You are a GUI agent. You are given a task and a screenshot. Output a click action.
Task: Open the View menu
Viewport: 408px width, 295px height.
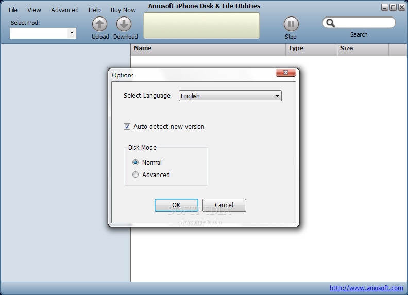(x=34, y=10)
